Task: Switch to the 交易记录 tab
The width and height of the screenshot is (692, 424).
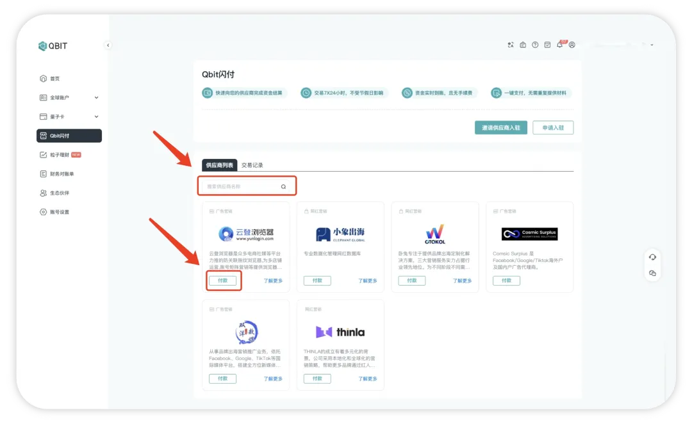Action: (x=252, y=165)
